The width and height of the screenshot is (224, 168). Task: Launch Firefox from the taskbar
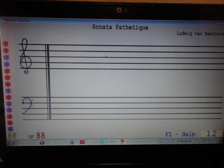pyautogui.click(x=72, y=142)
